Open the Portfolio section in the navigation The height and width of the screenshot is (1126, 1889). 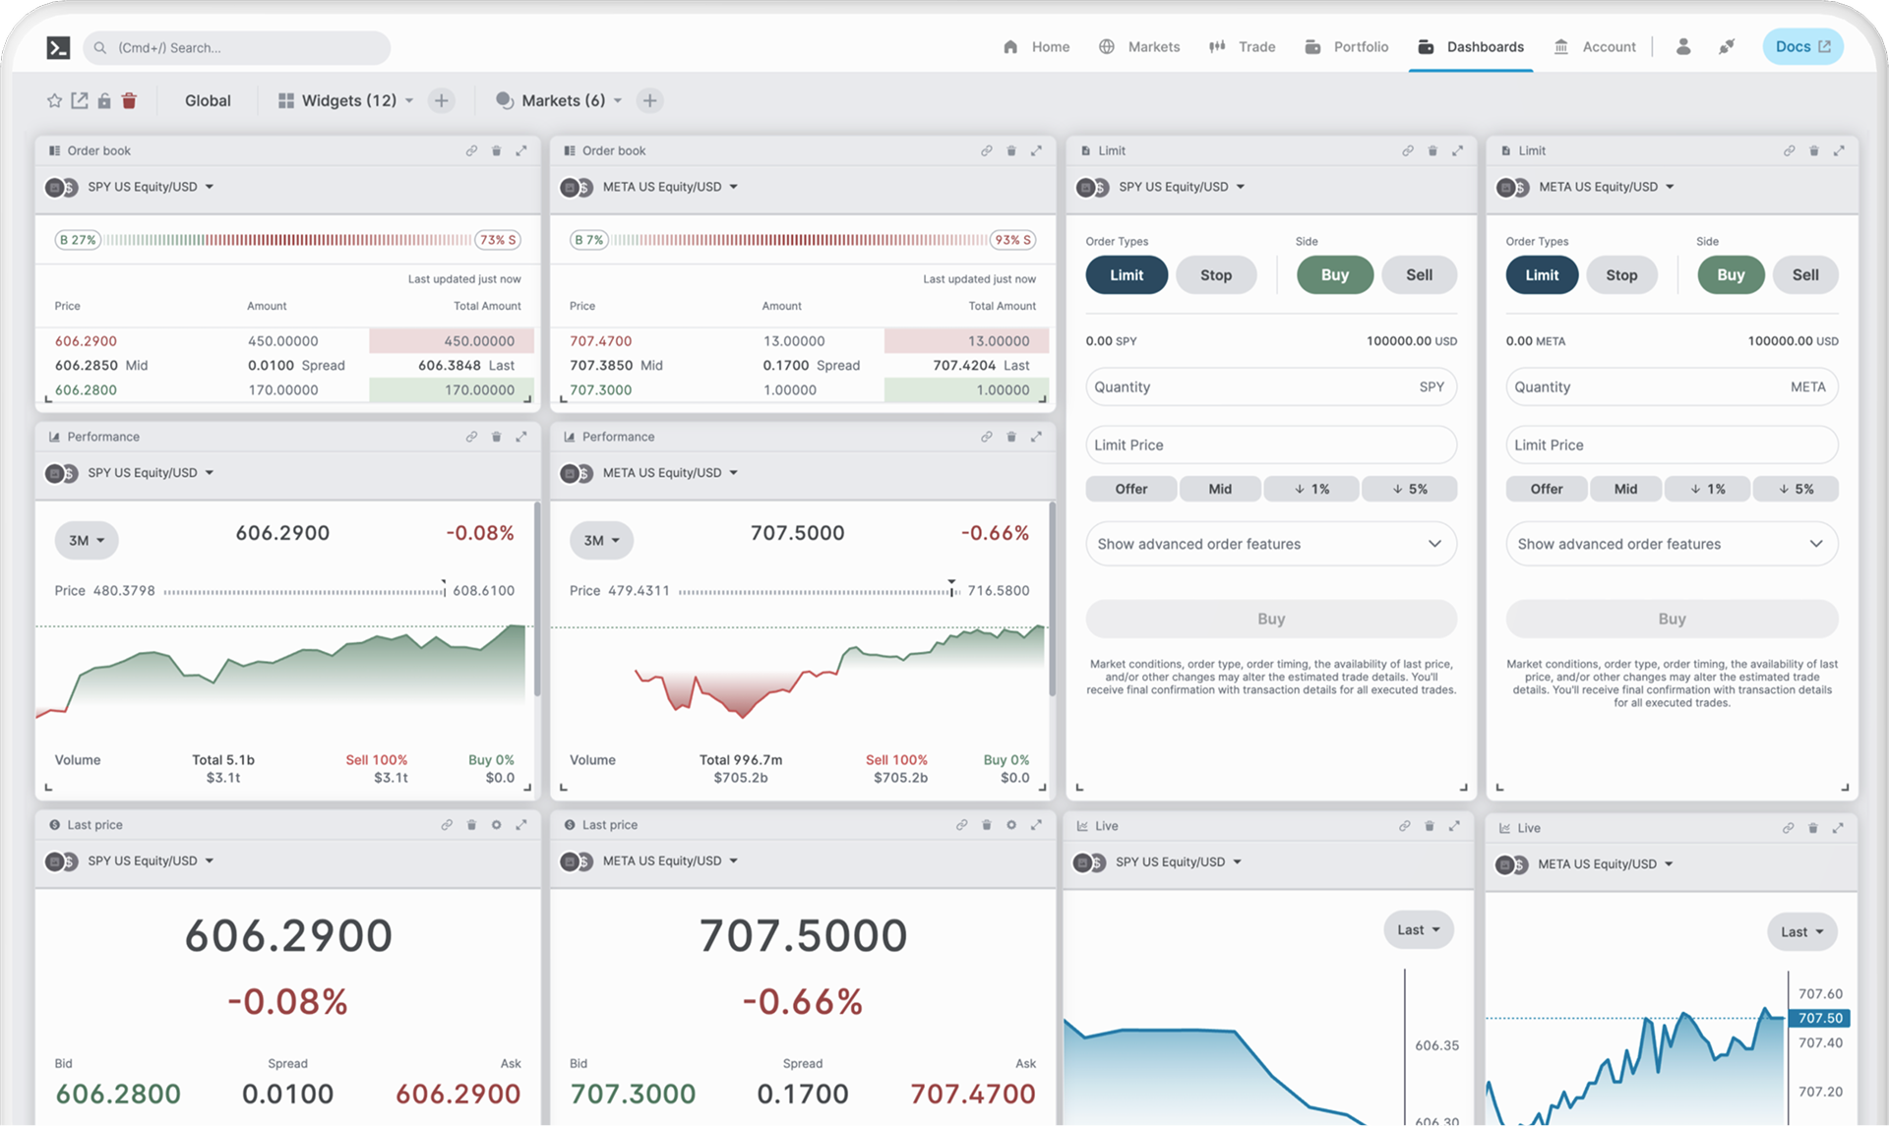coord(1361,46)
